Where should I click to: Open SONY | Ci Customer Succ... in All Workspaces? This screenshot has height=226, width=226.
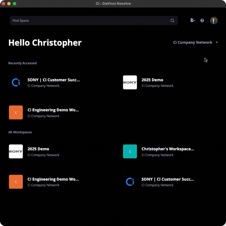[168, 179]
